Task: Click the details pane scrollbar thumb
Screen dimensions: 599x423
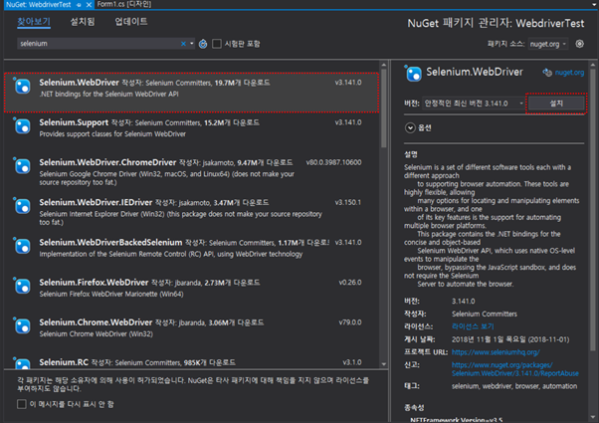Action: [x=592, y=210]
